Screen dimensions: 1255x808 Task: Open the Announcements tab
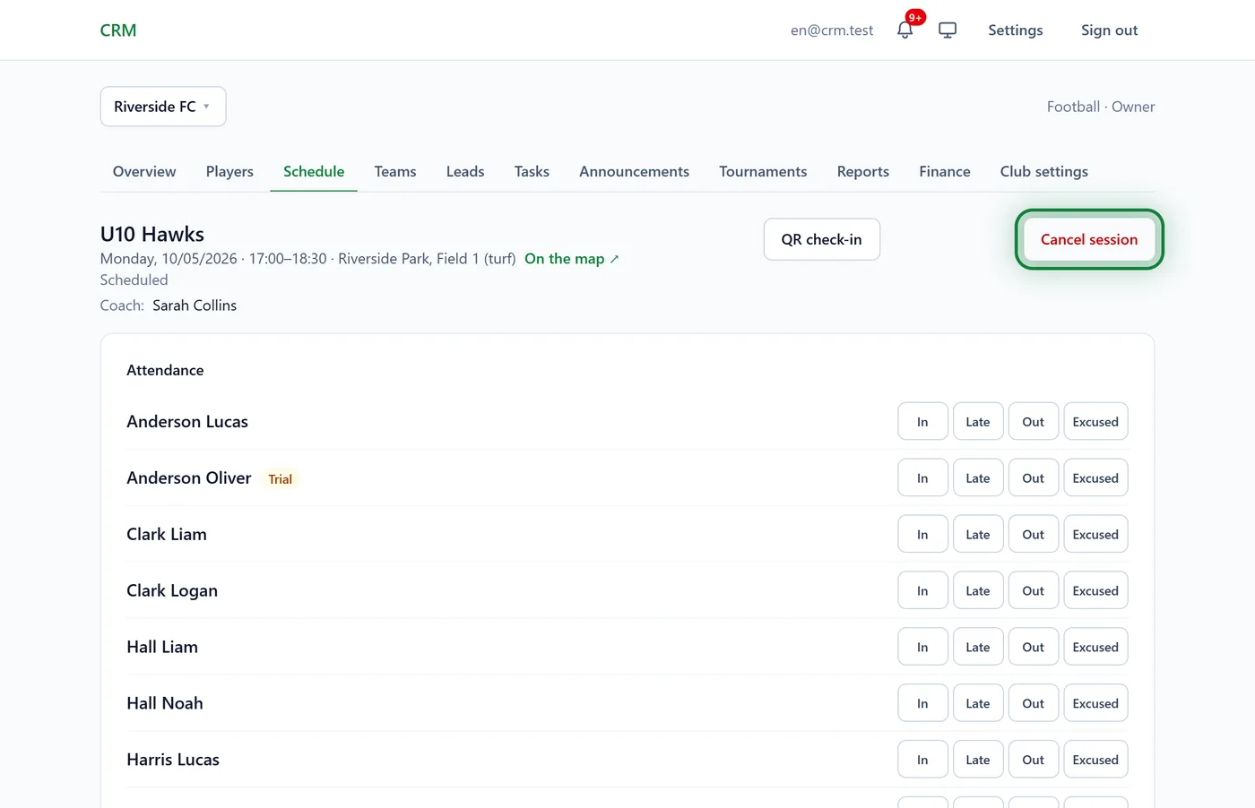(x=634, y=171)
